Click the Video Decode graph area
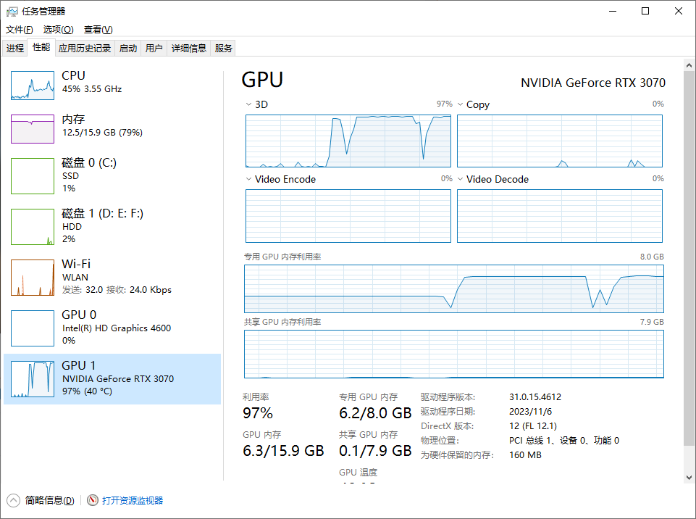 560,216
